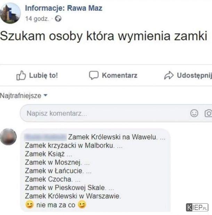
Task: Click the post text about wymienia zamki
Action: [104, 36]
